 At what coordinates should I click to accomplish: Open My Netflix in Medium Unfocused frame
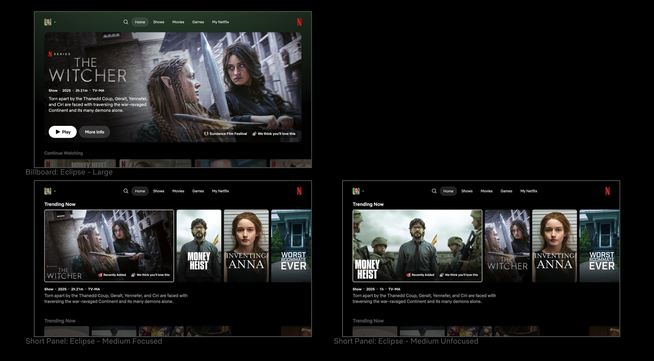(x=529, y=191)
